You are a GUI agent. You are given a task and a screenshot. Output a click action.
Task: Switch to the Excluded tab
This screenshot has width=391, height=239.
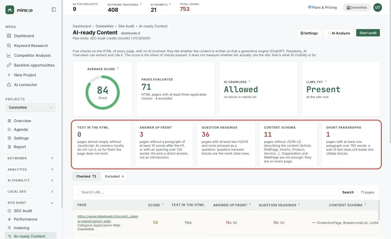click(114, 176)
